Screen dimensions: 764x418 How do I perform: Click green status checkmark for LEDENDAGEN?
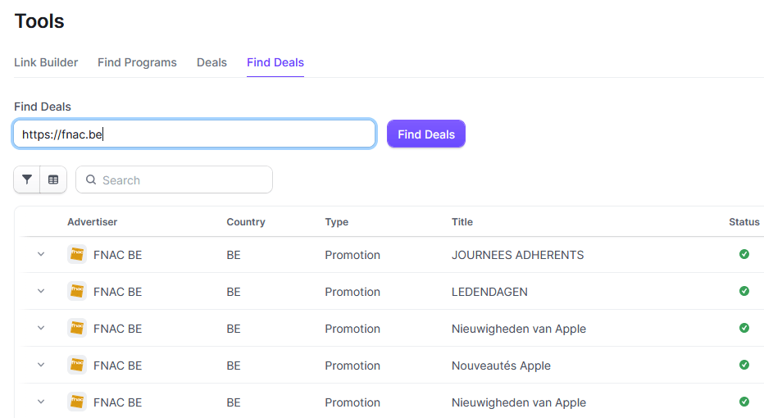(x=744, y=292)
